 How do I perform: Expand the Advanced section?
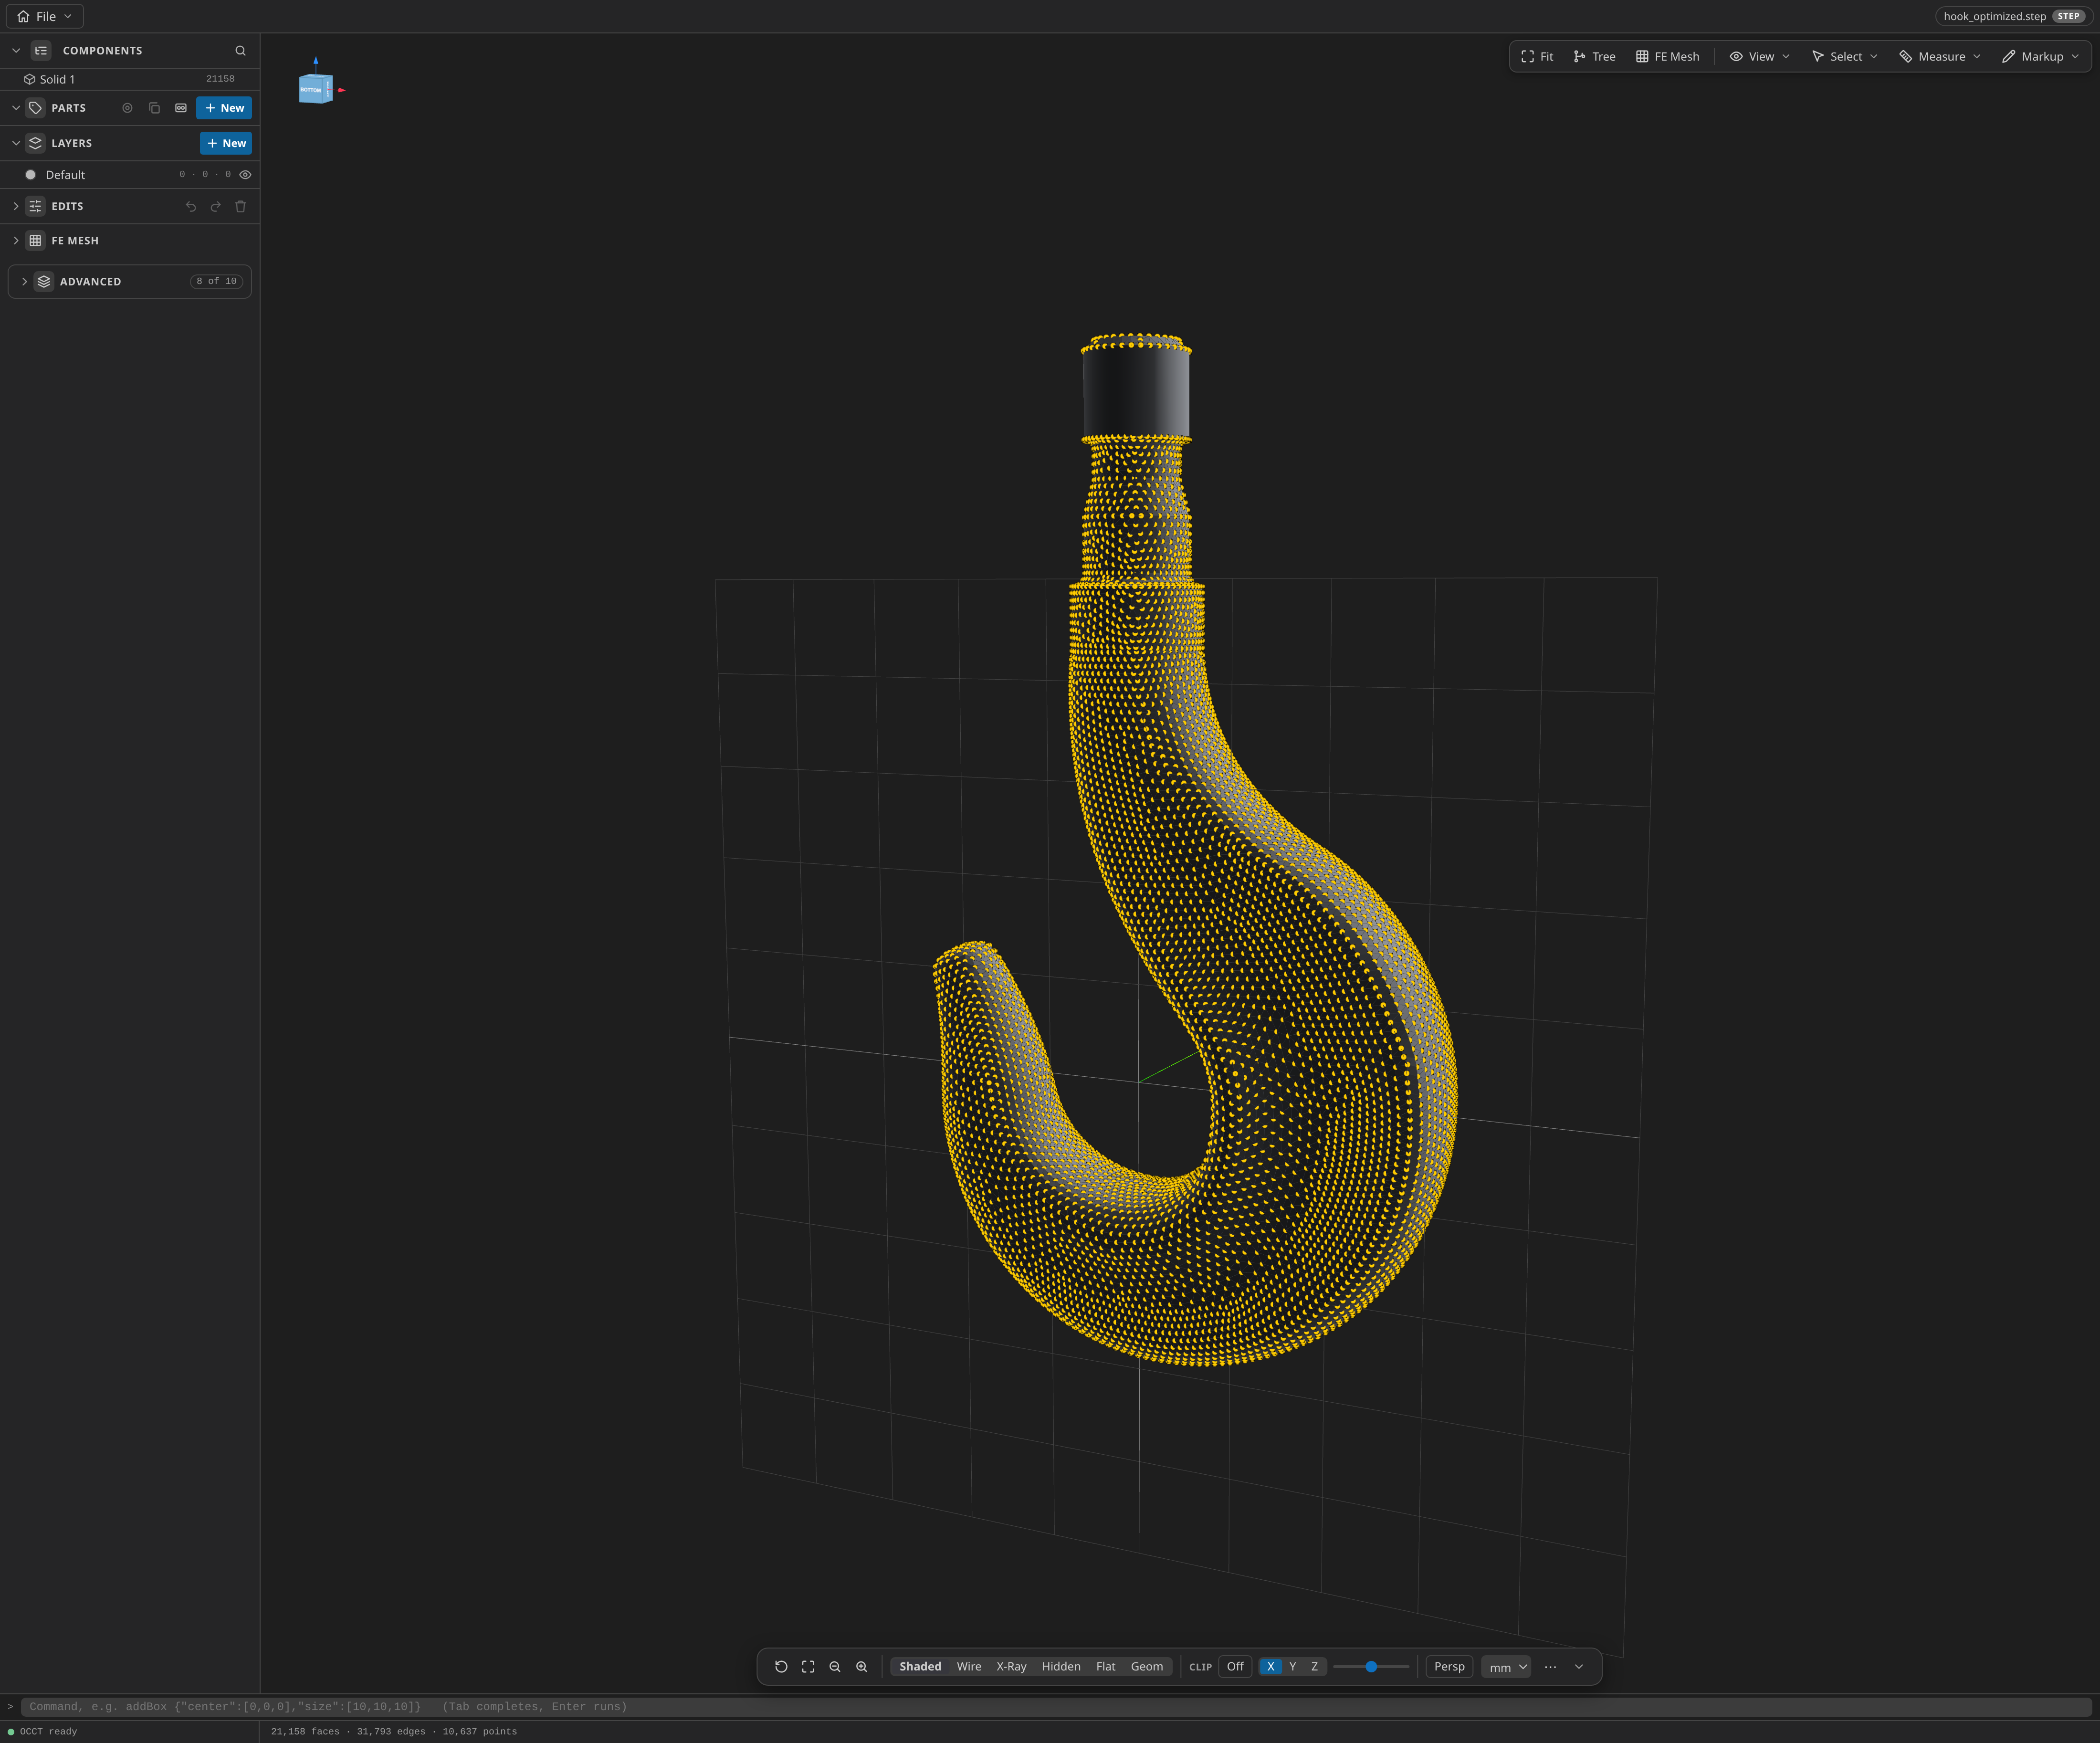[x=24, y=282]
